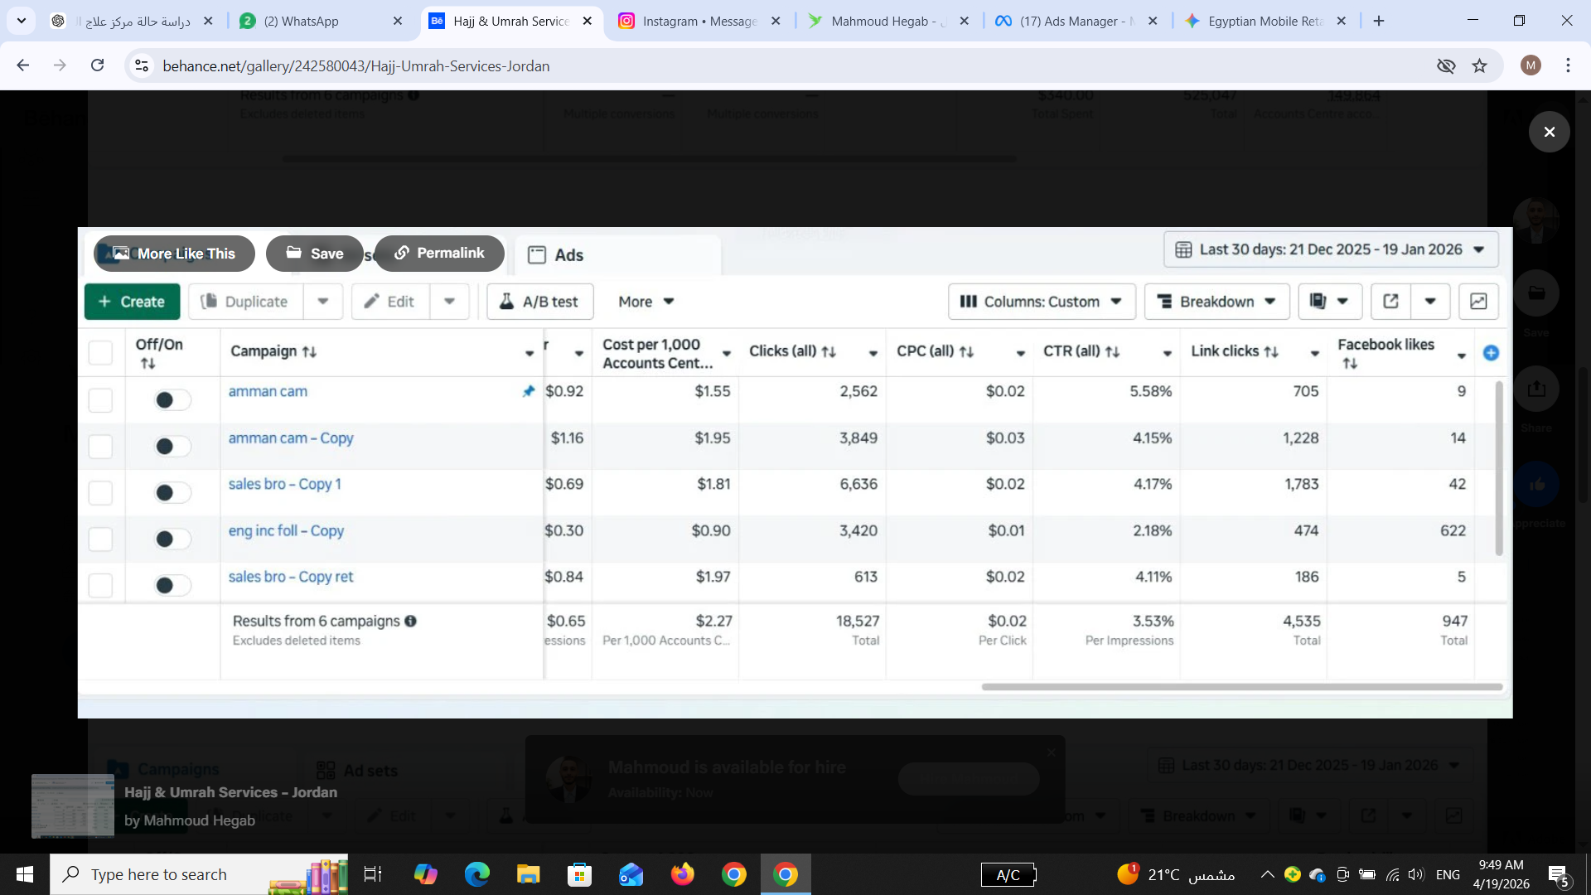Expand the Columns: Custom dropdown

coord(1041,302)
